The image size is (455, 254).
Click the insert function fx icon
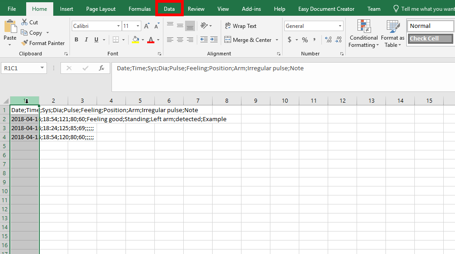click(x=102, y=68)
